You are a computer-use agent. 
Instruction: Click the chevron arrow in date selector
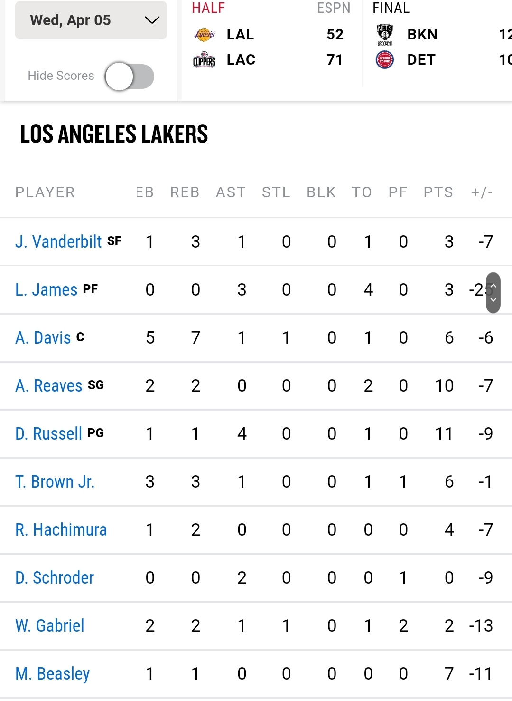click(152, 20)
